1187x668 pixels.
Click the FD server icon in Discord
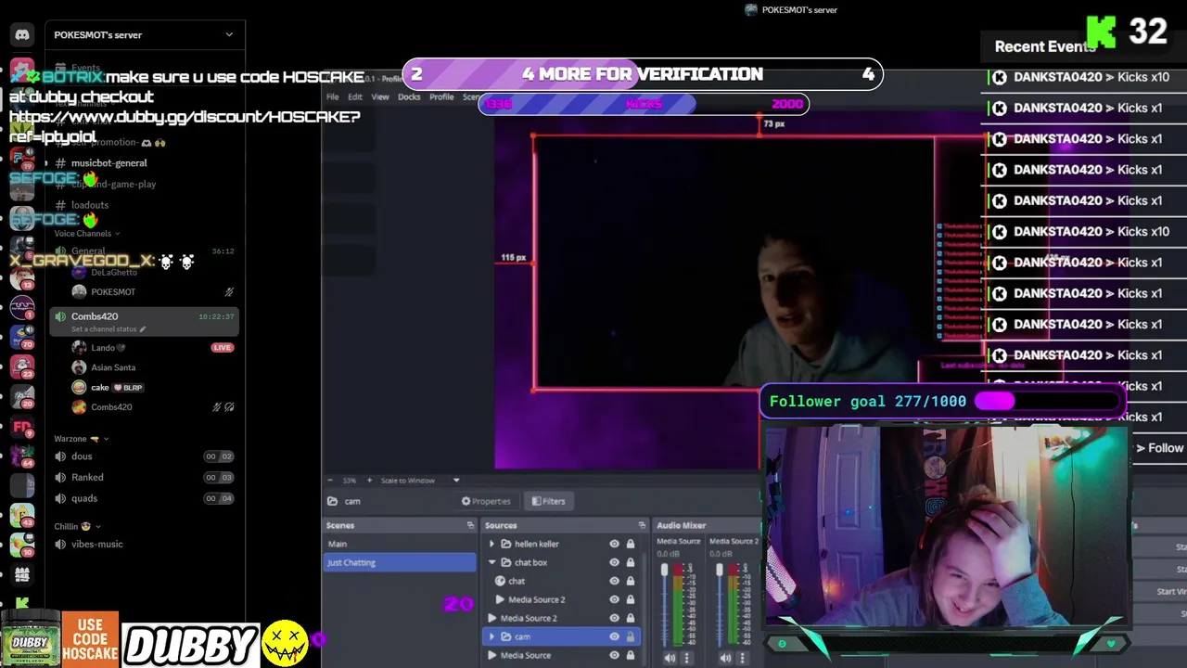(22, 427)
